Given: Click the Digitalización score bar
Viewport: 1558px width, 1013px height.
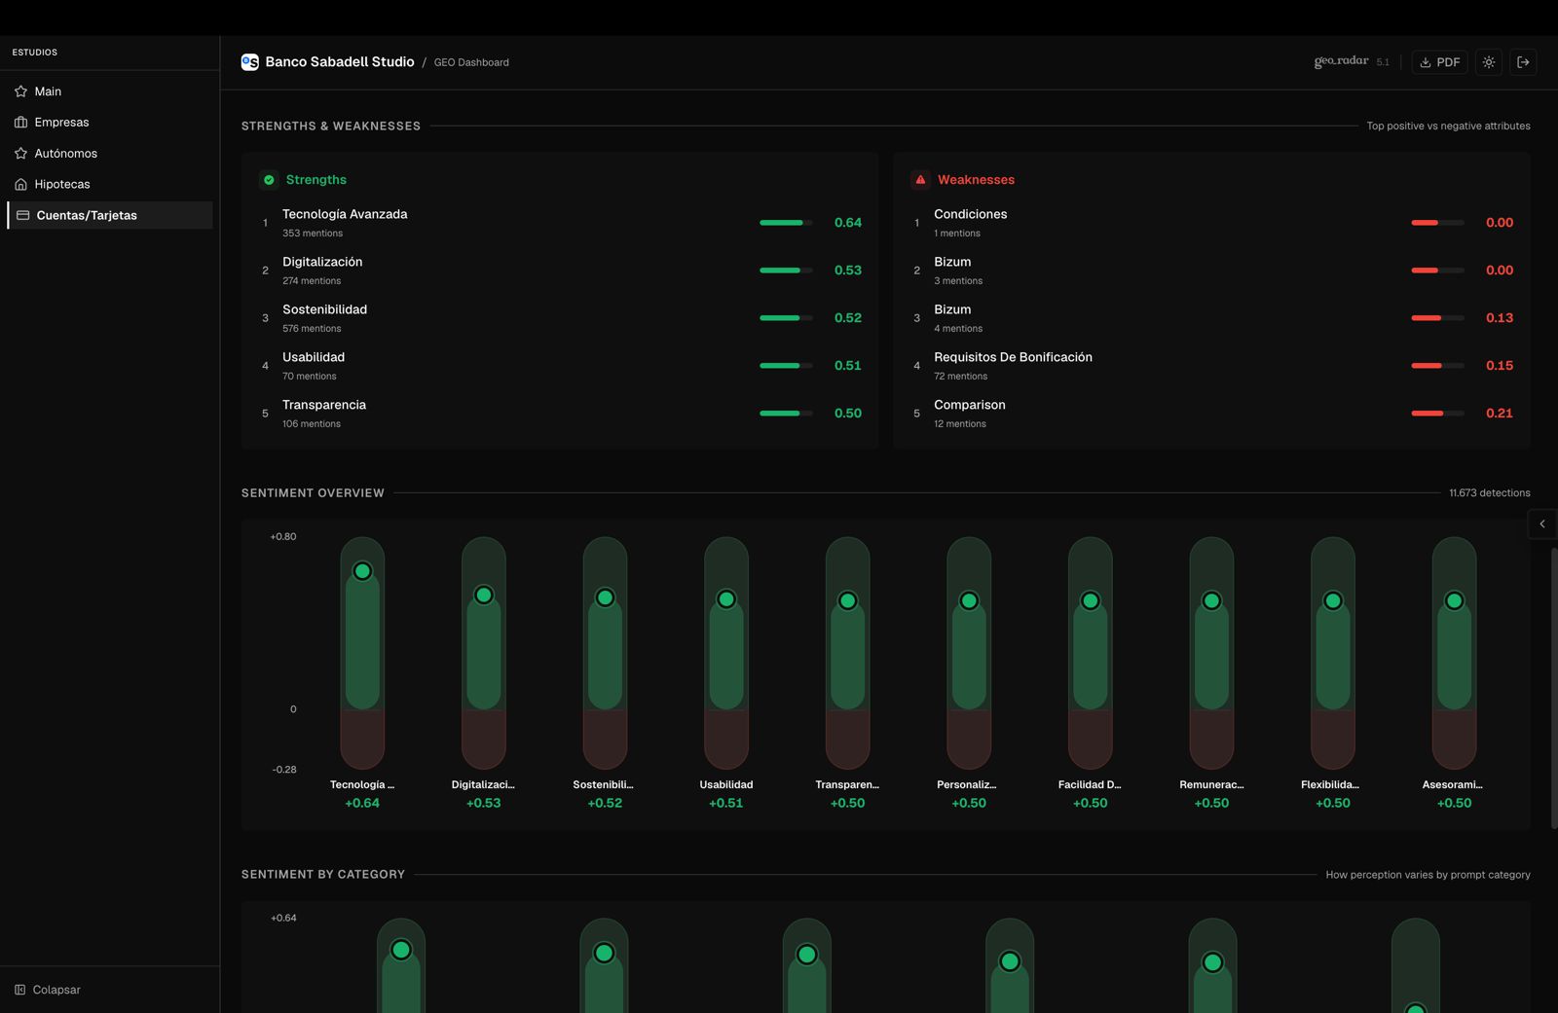Looking at the screenshot, I should point(785,271).
